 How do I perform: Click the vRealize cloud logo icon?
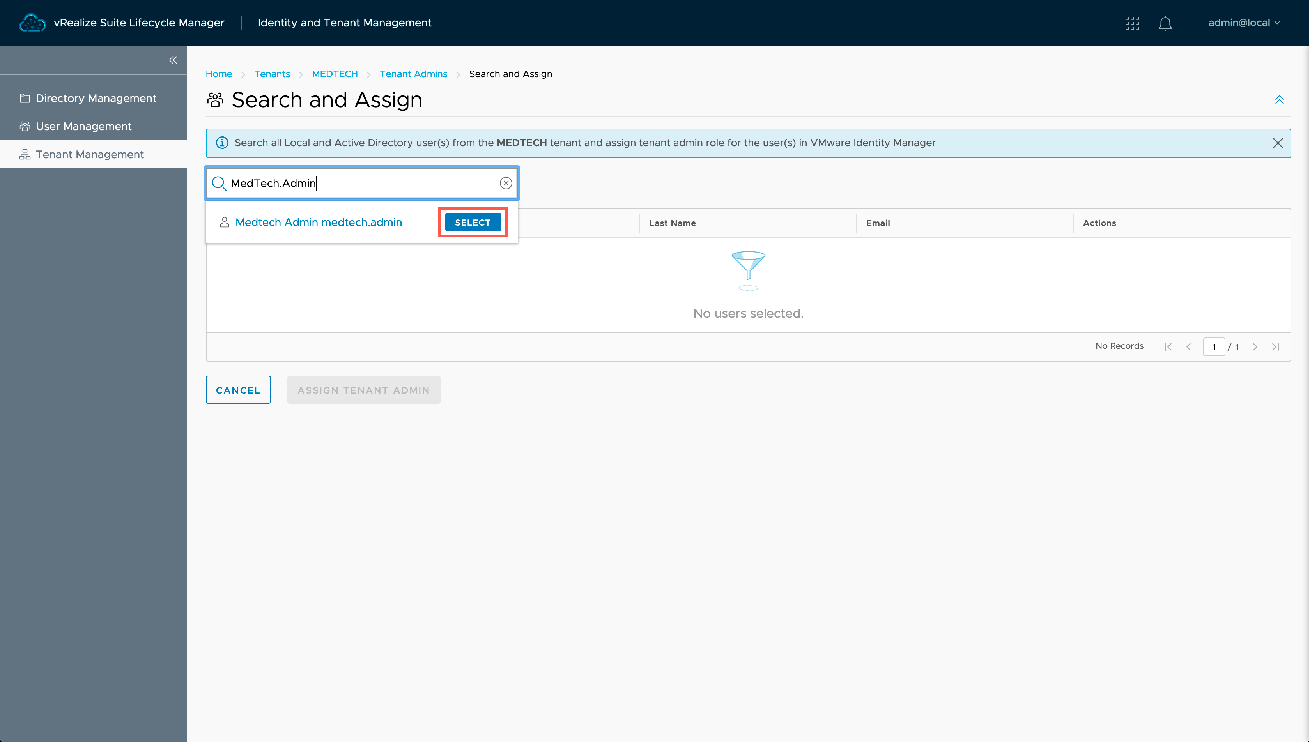tap(32, 23)
